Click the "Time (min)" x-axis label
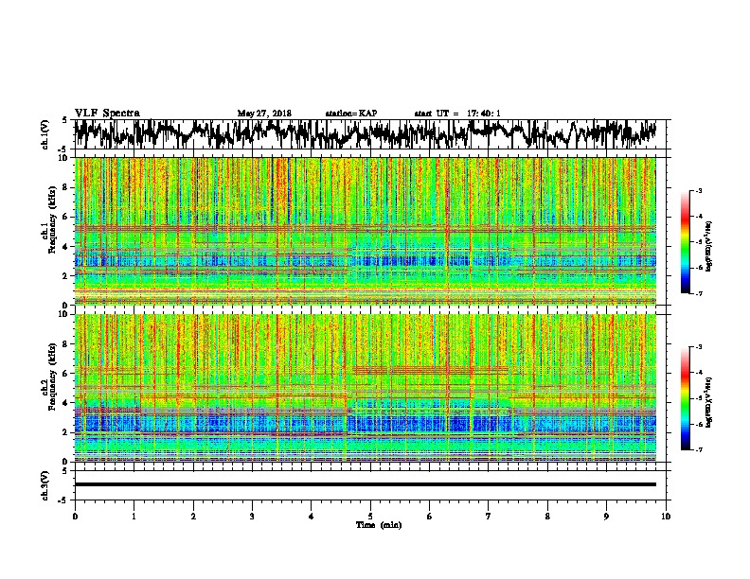The width and height of the screenshot is (750, 579). (379, 525)
